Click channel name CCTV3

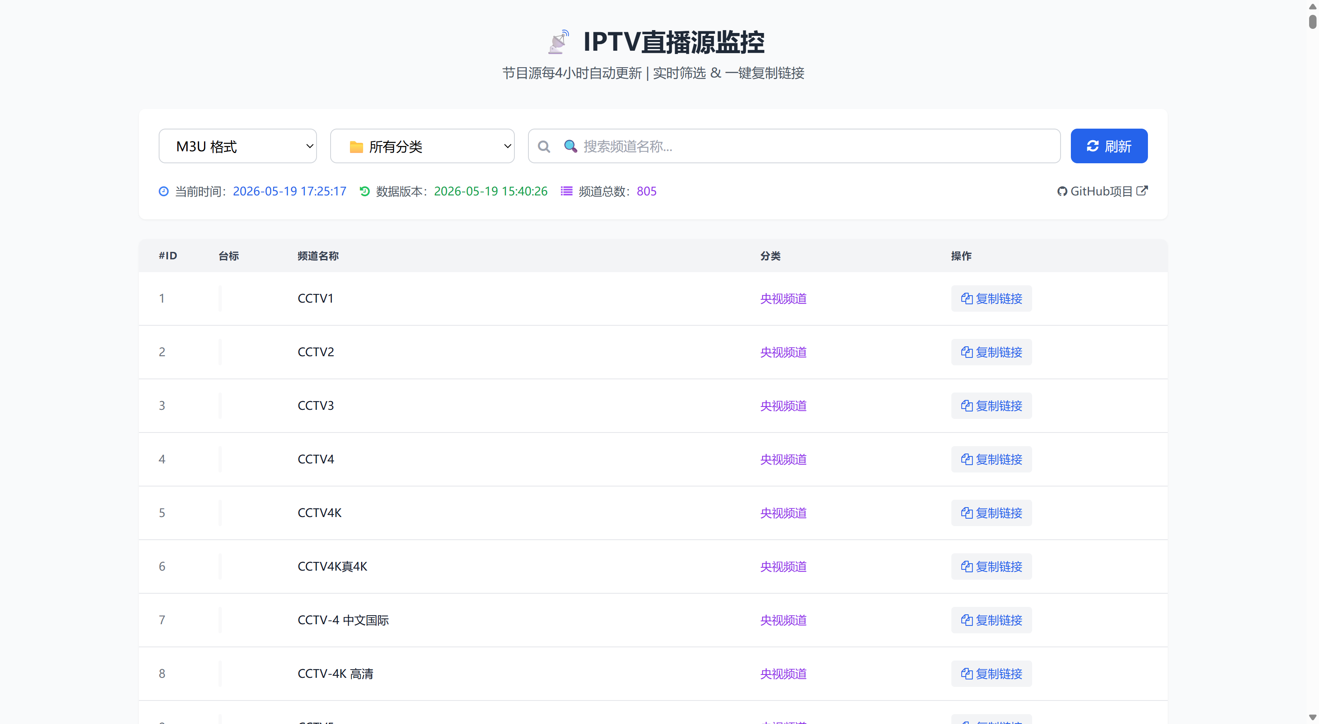click(315, 406)
